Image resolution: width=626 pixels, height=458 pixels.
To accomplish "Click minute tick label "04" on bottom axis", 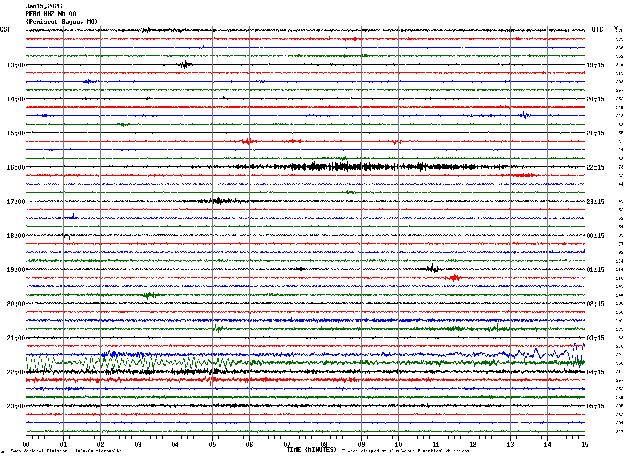I will click(x=175, y=445).
